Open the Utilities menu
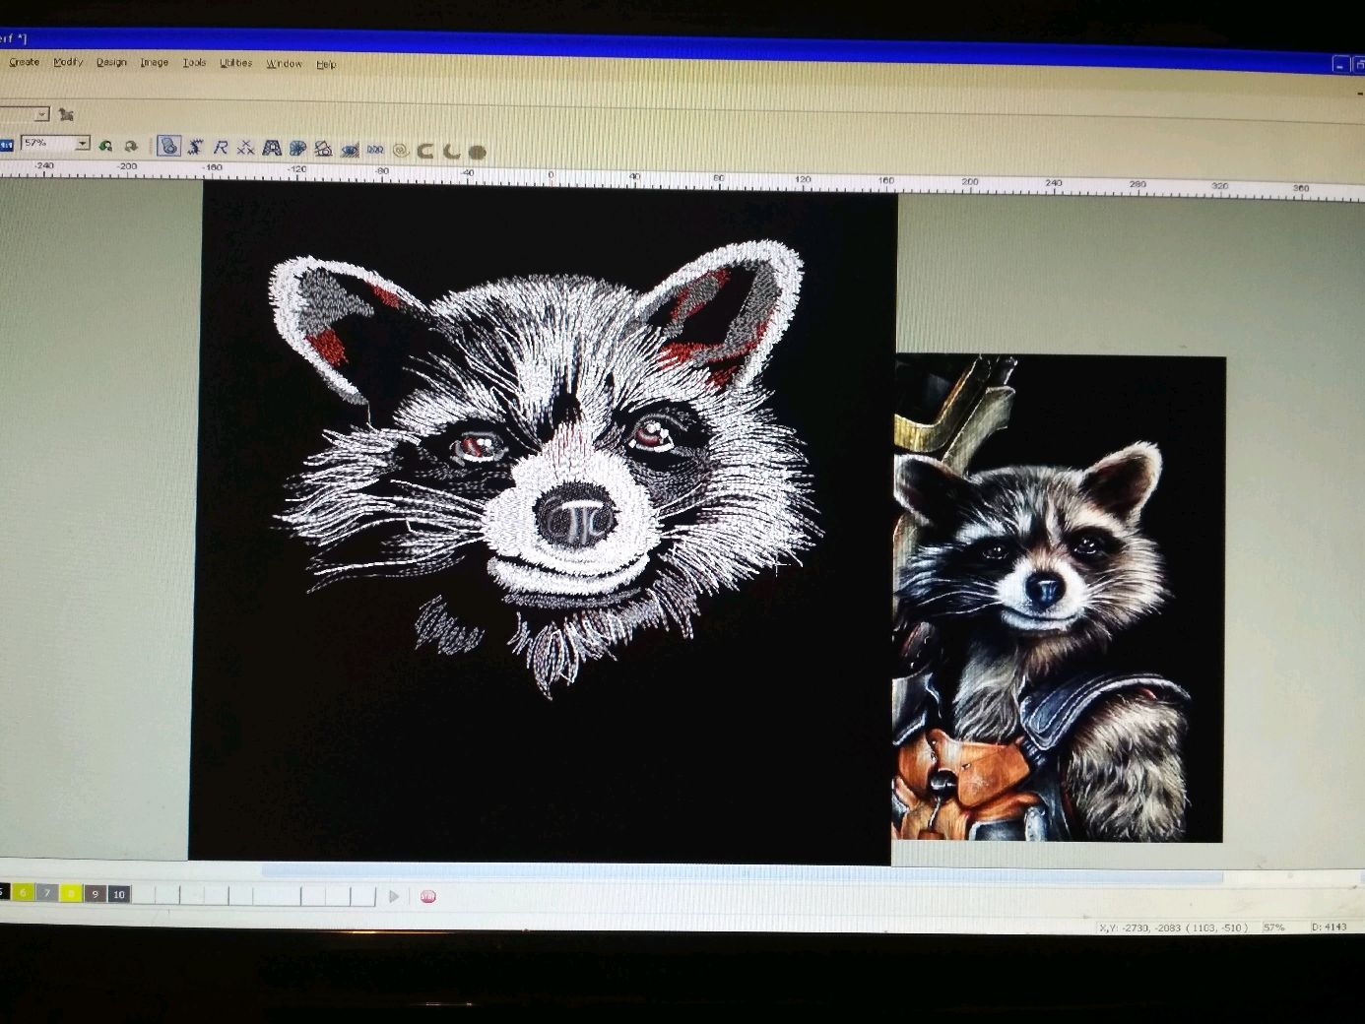 (236, 63)
